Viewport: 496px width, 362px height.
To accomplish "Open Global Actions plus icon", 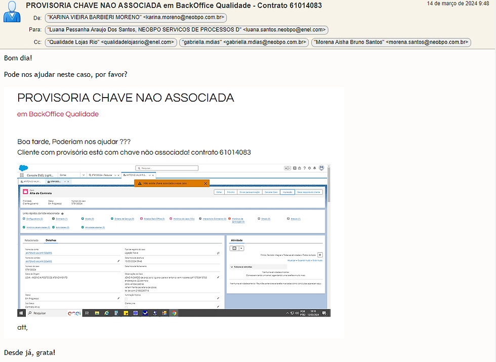I will (295, 168).
